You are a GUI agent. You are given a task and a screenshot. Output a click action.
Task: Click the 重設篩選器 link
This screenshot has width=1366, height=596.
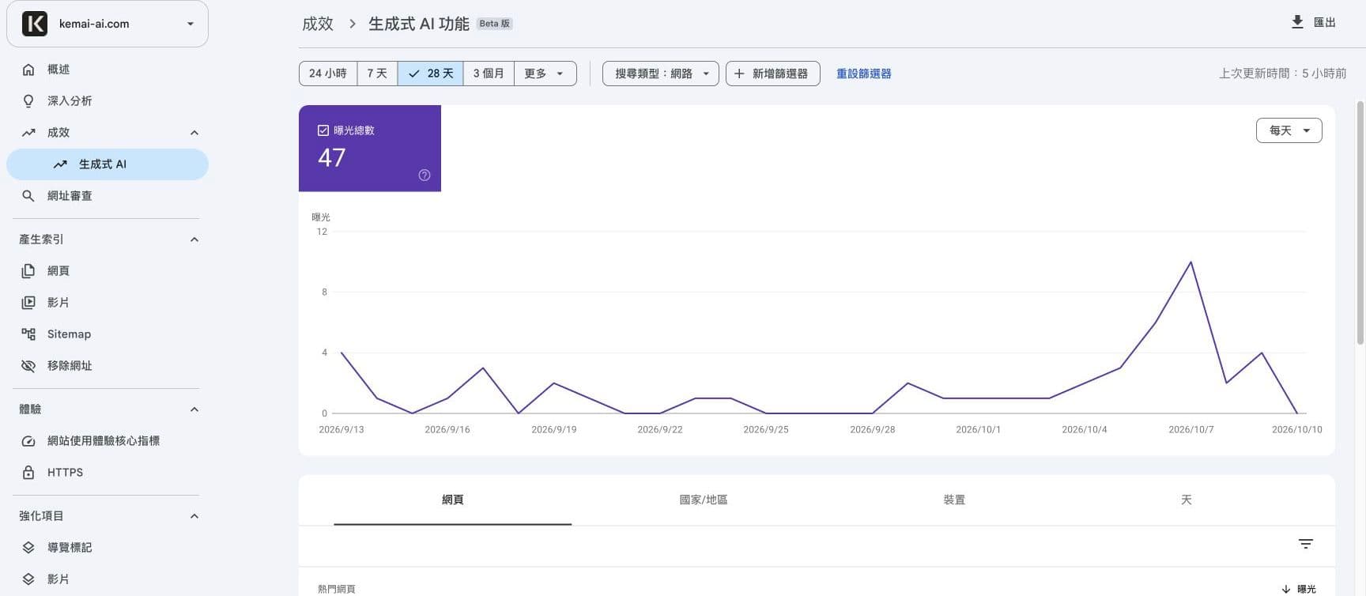[x=864, y=74]
